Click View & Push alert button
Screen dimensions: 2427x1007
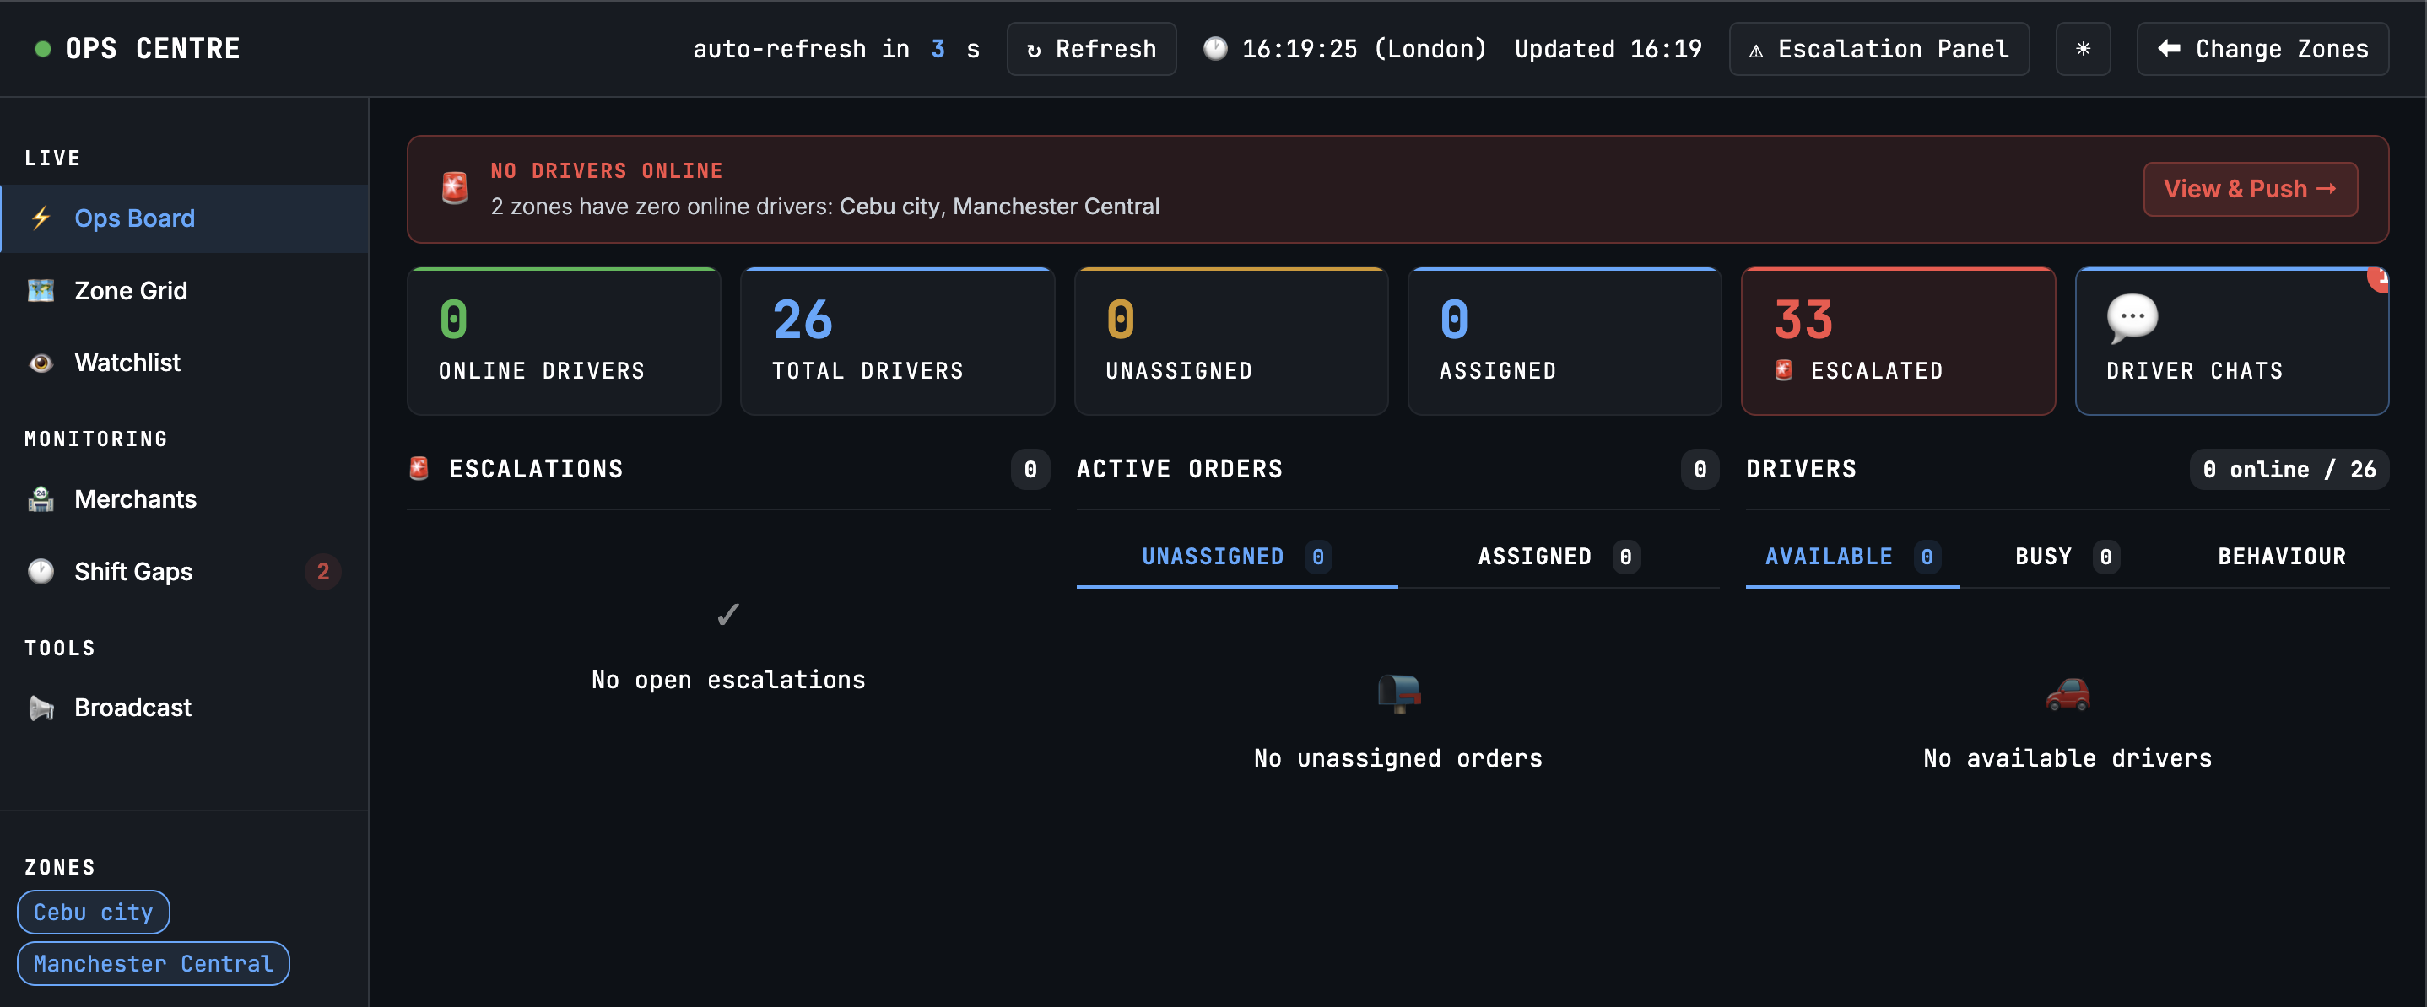pyautogui.click(x=2249, y=188)
